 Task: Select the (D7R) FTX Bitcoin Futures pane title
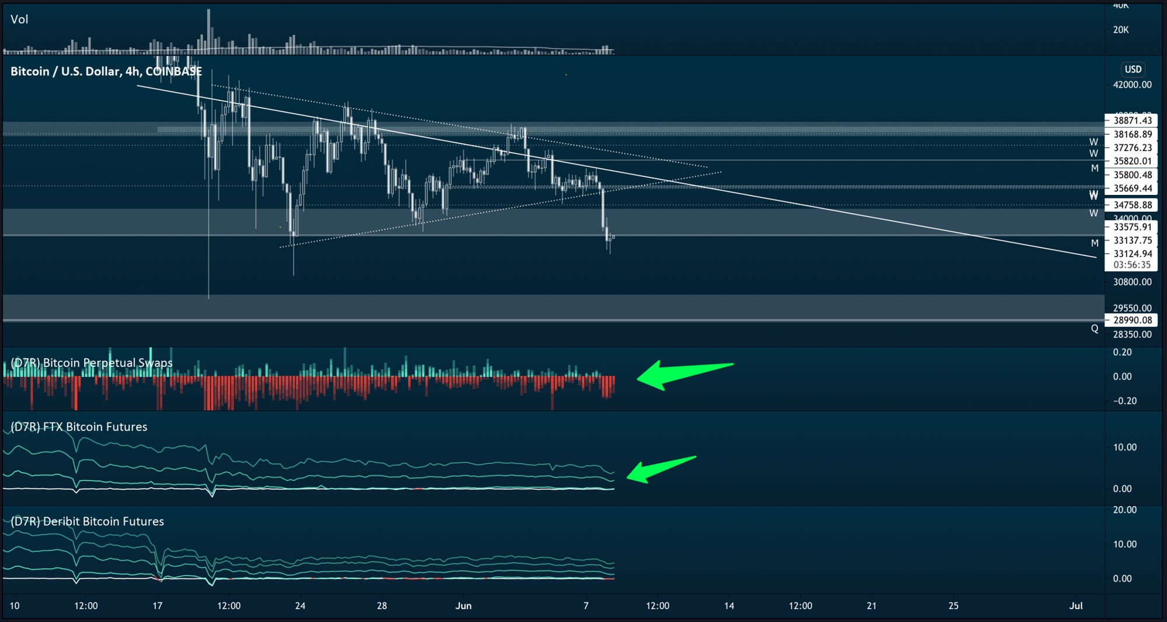point(79,427)
